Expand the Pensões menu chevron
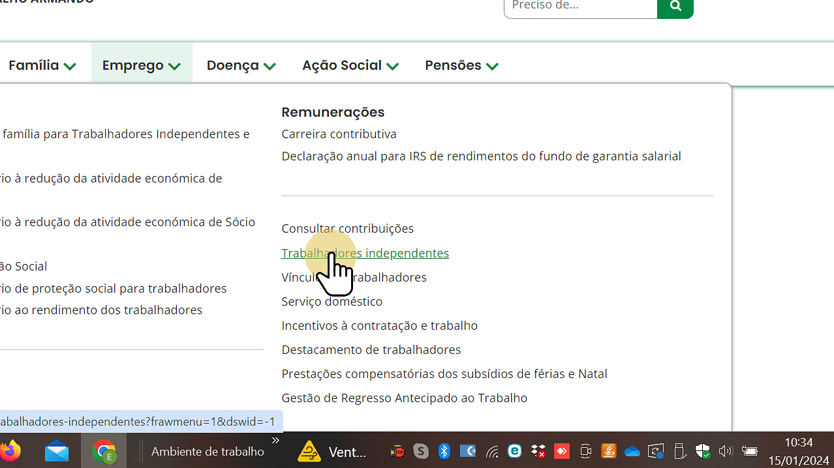The width and height of the screenshot is (834, 468). [x=491, y=66]
